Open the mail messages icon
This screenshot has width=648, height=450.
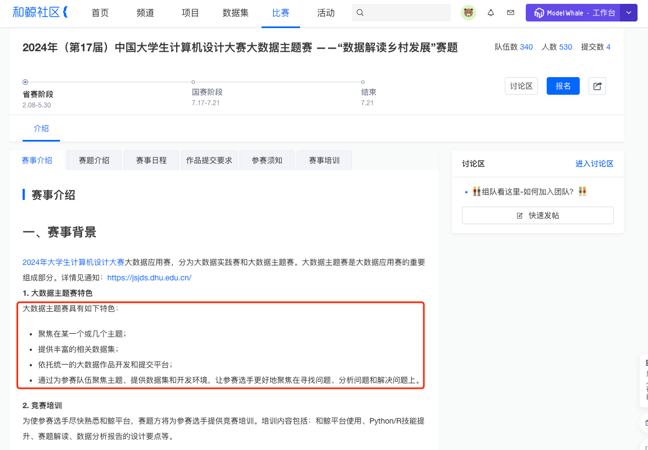(x=510, y=13)
